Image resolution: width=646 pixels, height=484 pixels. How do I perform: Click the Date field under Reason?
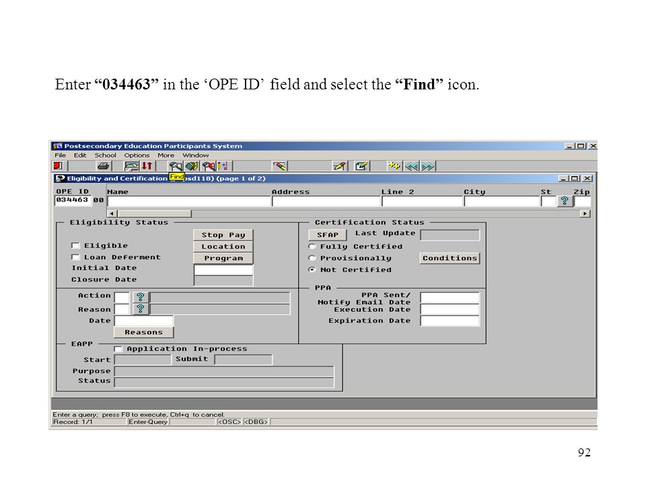(x=144, y=321)
